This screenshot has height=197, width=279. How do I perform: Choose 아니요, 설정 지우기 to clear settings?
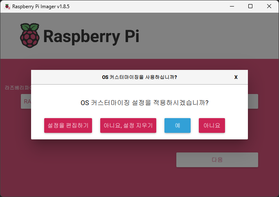click(128, 125)
